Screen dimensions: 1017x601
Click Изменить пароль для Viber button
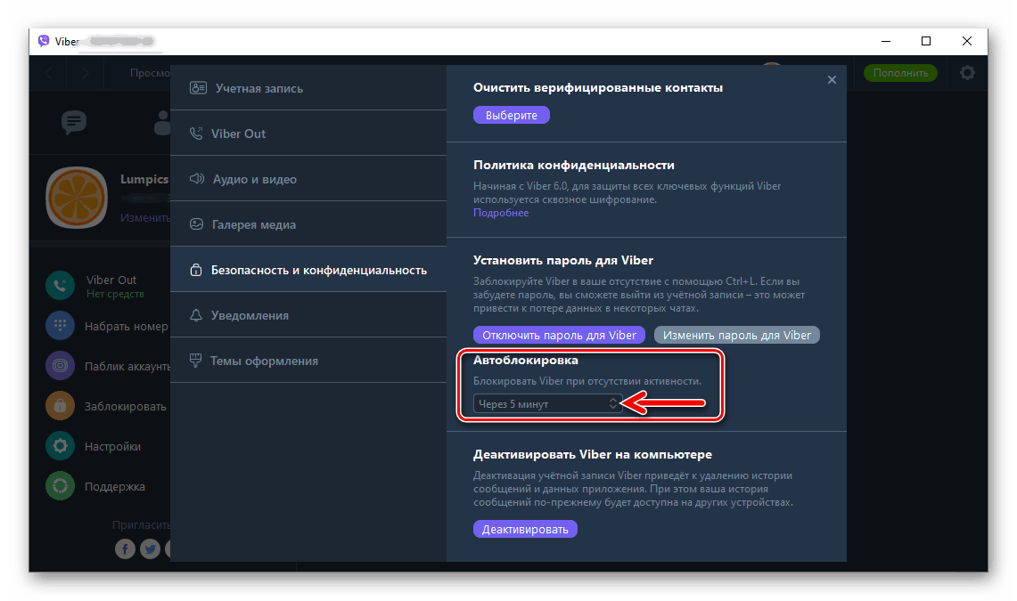point(737,335)
